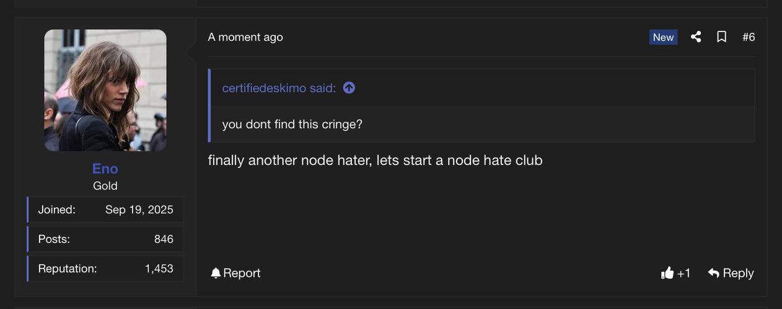Open Eno's avatar picture

[105, 90]
